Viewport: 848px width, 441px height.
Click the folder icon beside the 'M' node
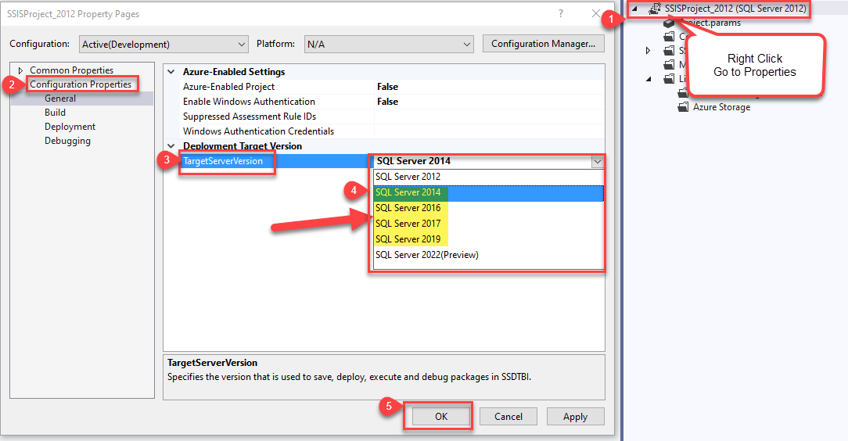pyautogui.click(x=670, y=65)
